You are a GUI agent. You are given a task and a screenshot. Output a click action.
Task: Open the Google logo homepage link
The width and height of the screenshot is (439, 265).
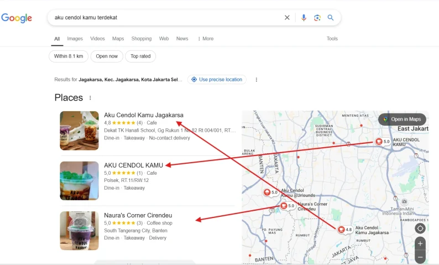point(17,18)
